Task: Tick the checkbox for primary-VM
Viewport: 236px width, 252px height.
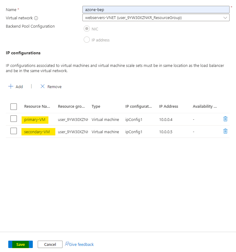Action: 13,119
